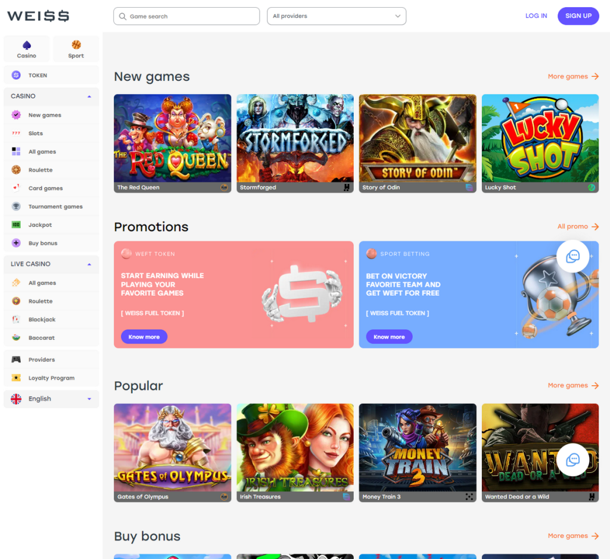Screen dimensions: 610x559
Task: Click live casino Roulette icon
Action: 16,301
